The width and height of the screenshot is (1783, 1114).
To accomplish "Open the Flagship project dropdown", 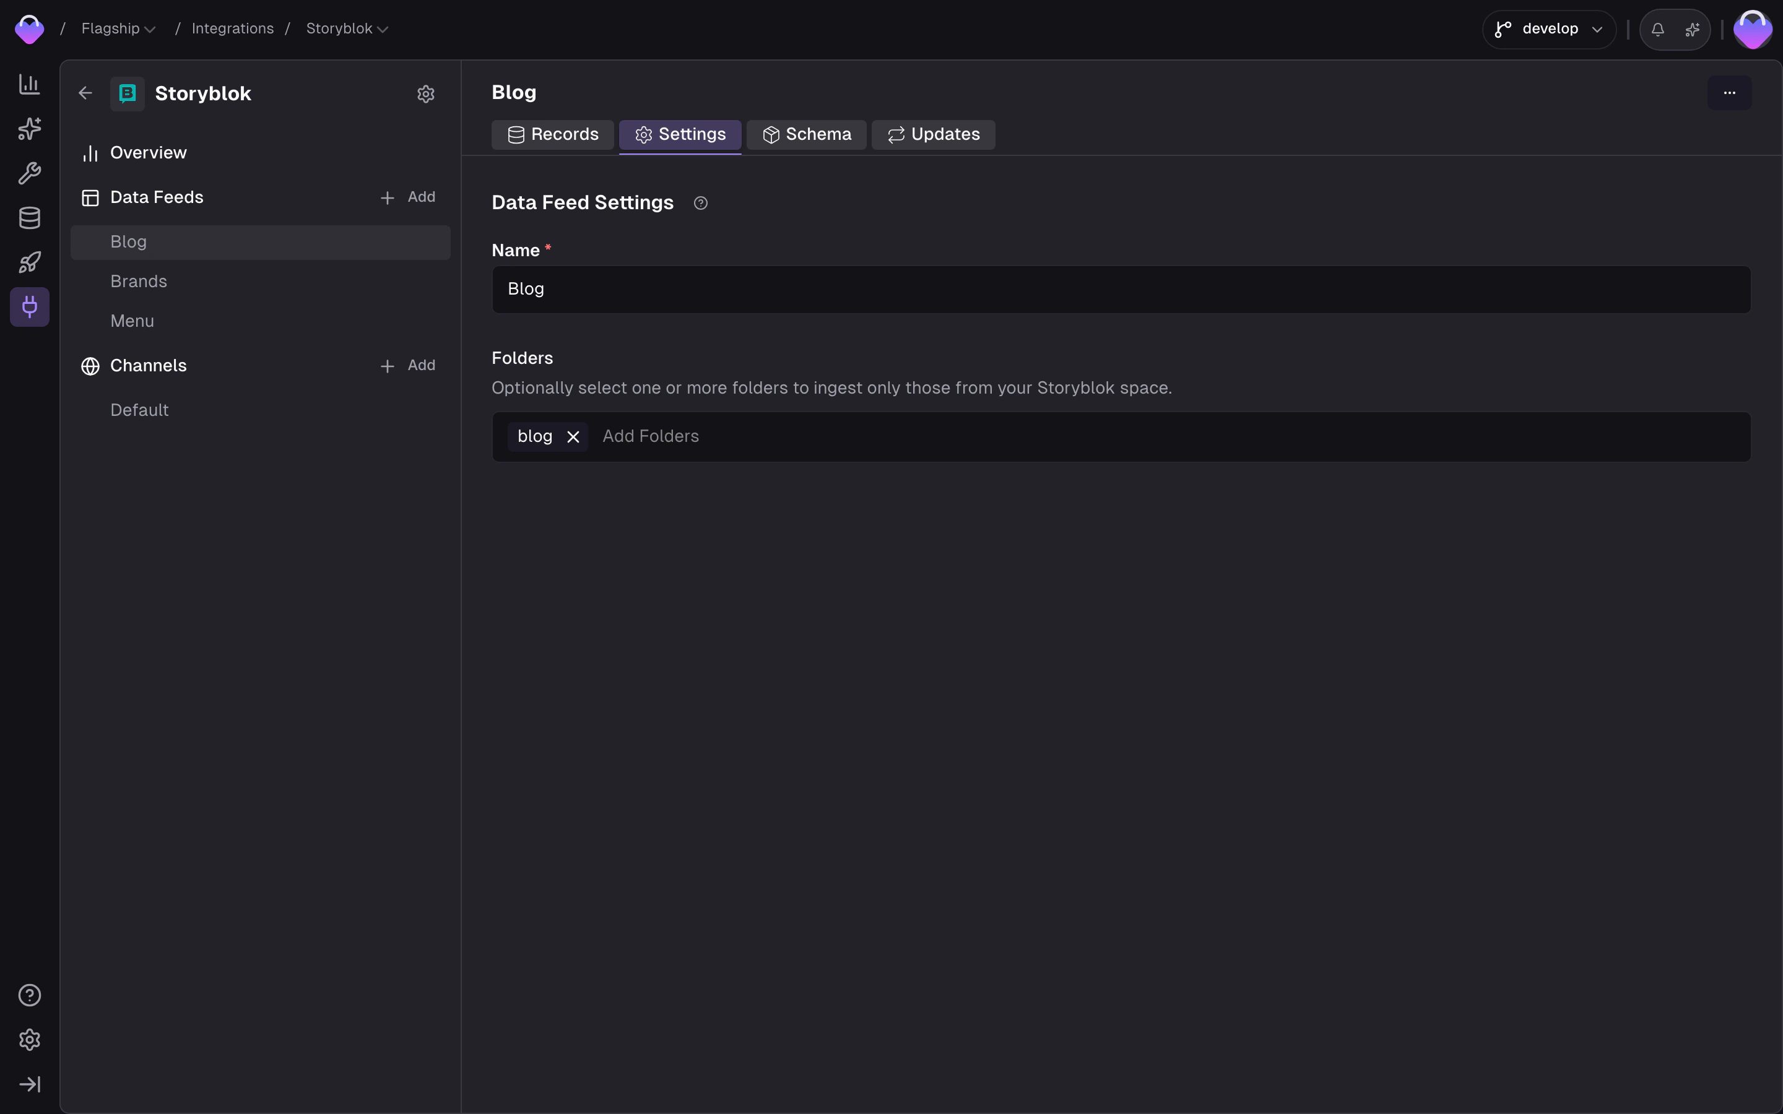I will pos(119,28).
